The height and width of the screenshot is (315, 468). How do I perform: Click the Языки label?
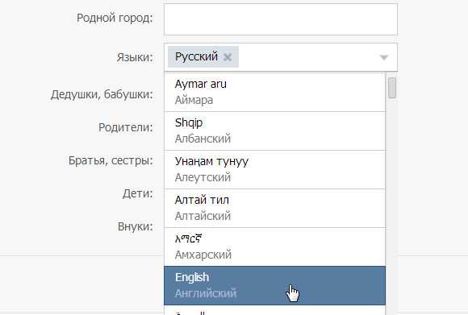click(x=135, y=57)
